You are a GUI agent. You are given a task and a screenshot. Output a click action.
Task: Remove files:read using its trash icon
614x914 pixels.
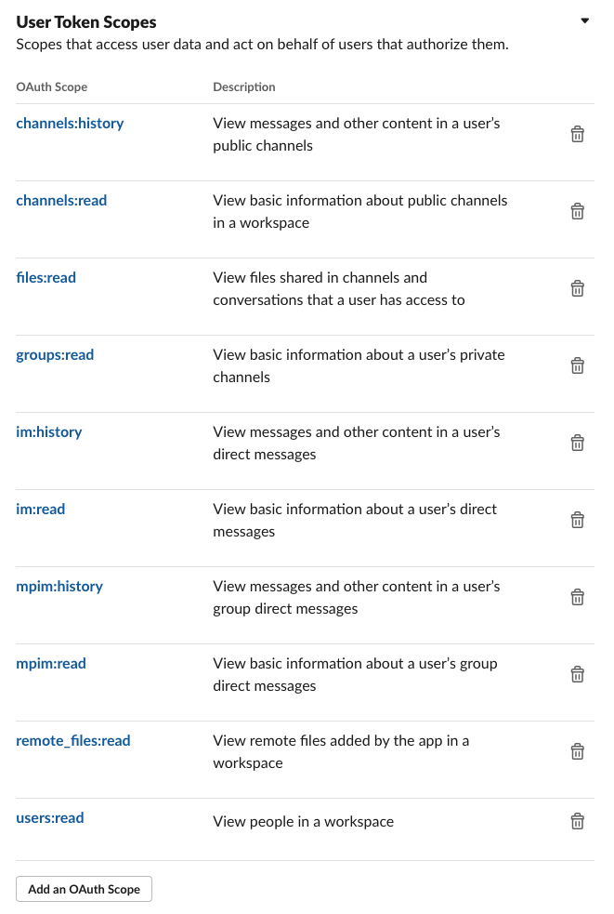click(577, 287)
